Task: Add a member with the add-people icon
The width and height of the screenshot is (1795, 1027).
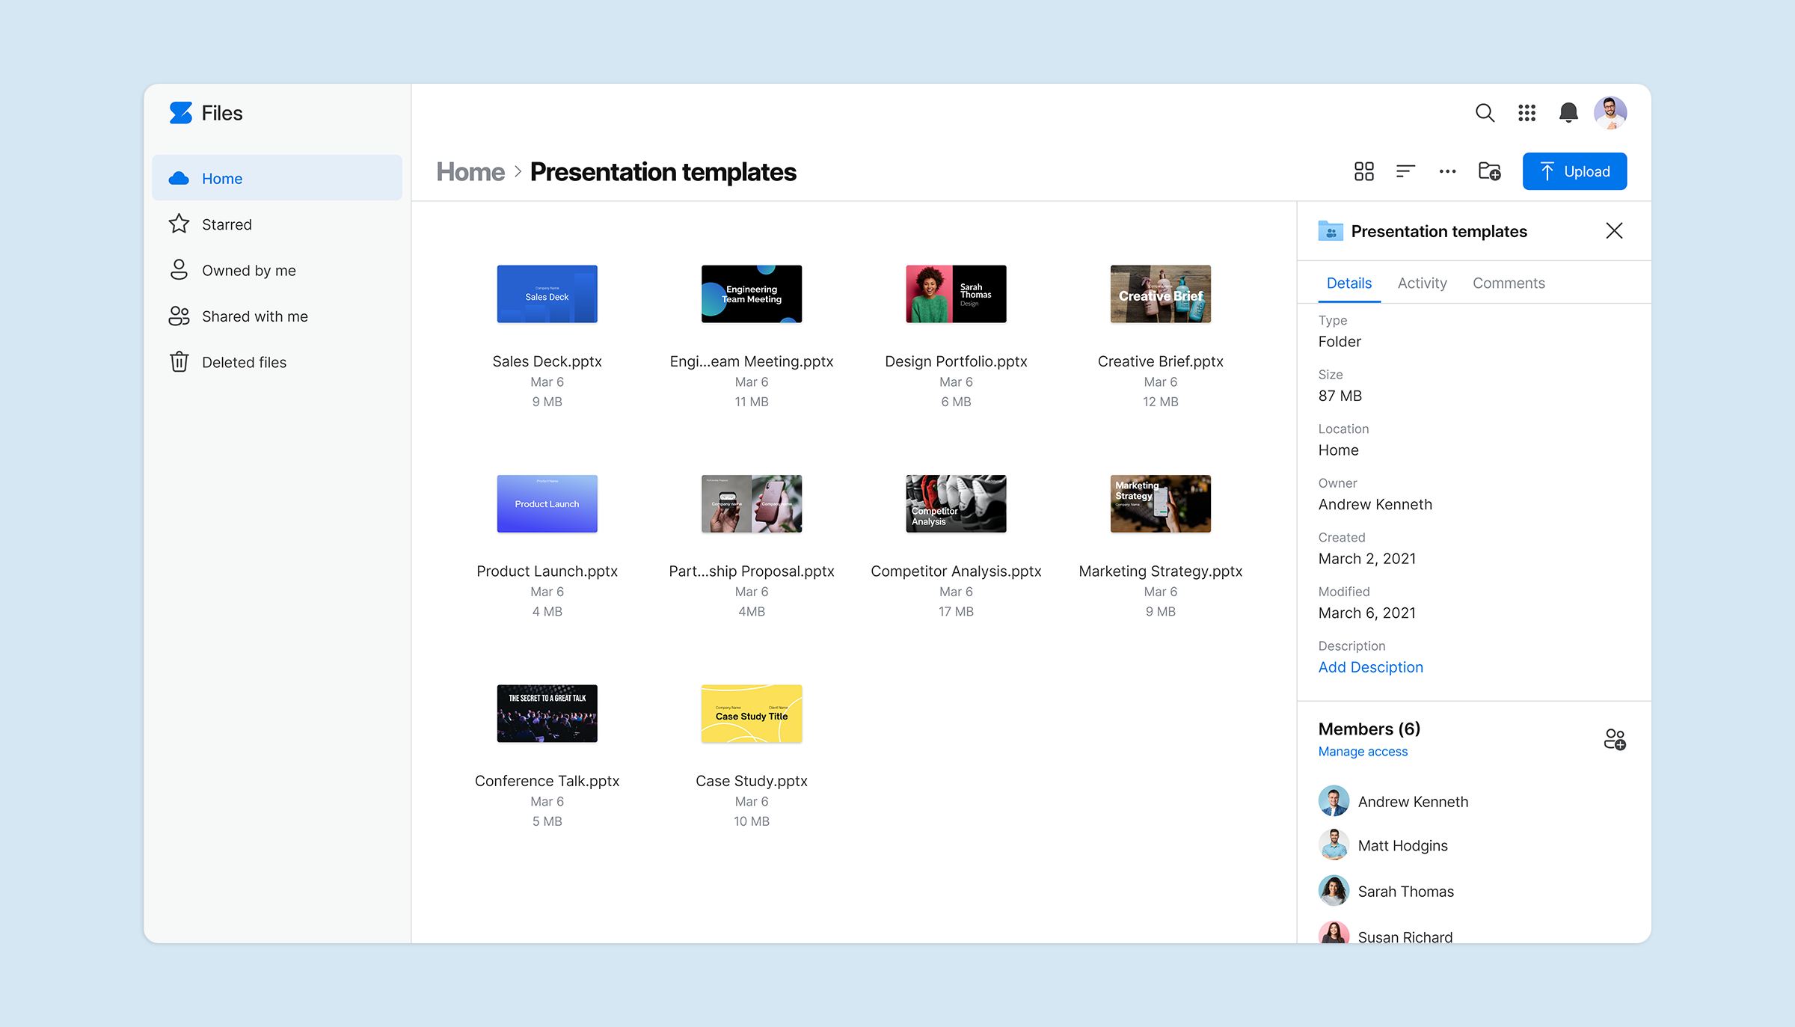Action: click(1615, 739)
